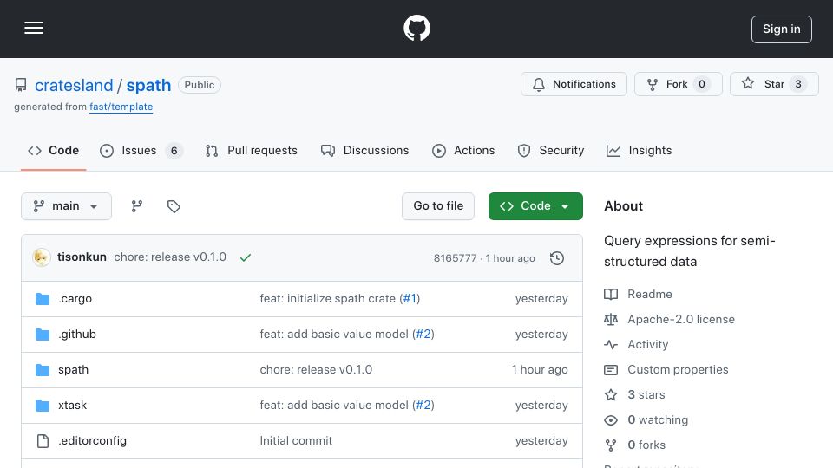The image size is (833, 468).
Task: Open tisonkun's avatar
Action: click(x=42, y=257)
